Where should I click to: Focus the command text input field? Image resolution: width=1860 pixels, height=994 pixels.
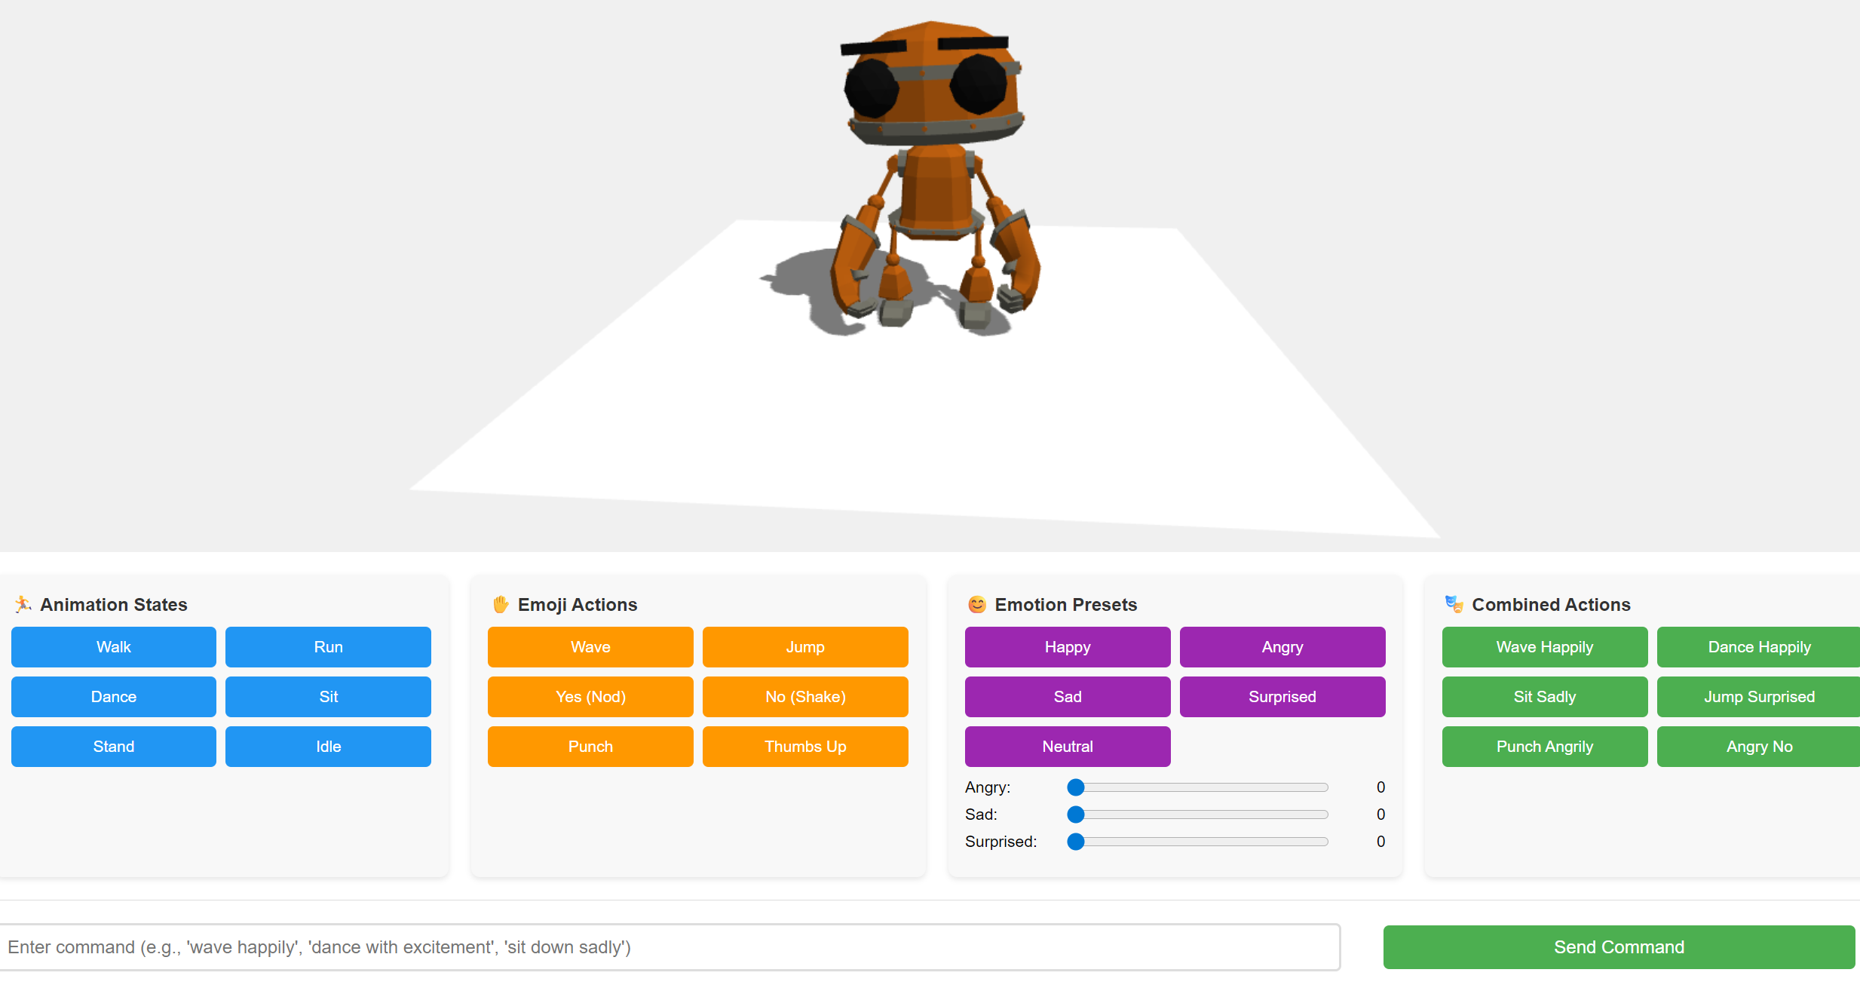tap(670, 947)
